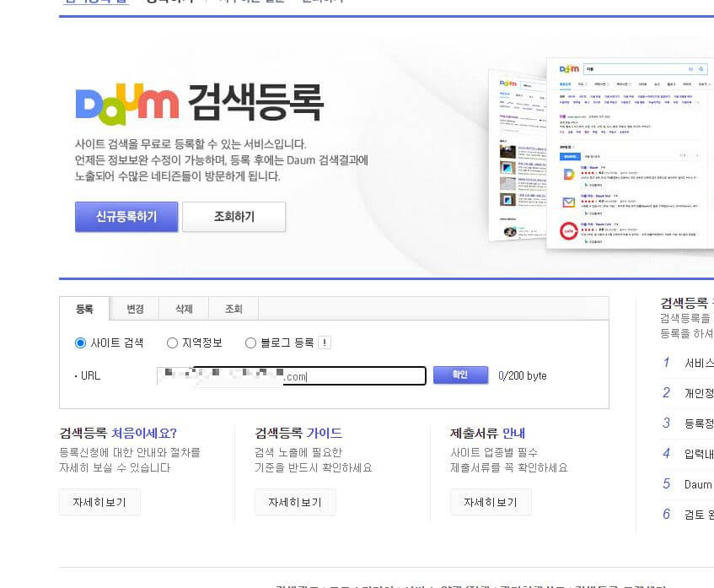Select the 지역정보 radio option
The width and height of the screenshot is (714, 588).
point(172,343)
